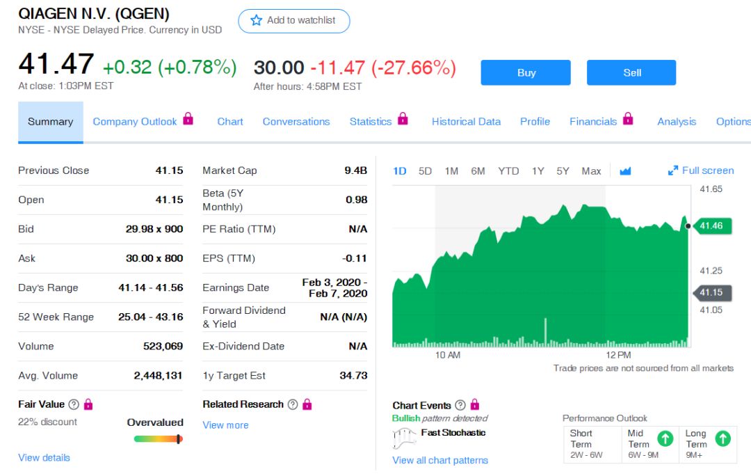Click the lock icon beside Fair Value
Screen dimensions: 751x476
pos(88,404)
